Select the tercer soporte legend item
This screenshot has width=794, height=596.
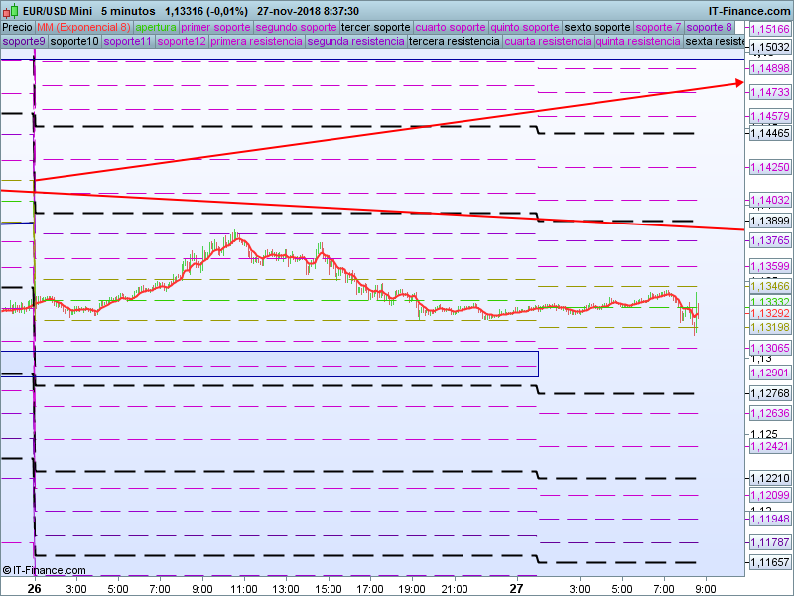pos(375,27)
